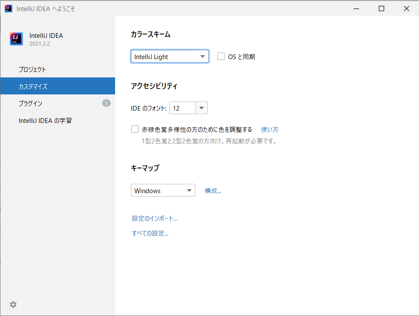The width and height of the screenshot is (419, 316).
Task: Toggle the 赤緑色覚多様性 color adjustment checkbox
Action: (x=135, y=129)
